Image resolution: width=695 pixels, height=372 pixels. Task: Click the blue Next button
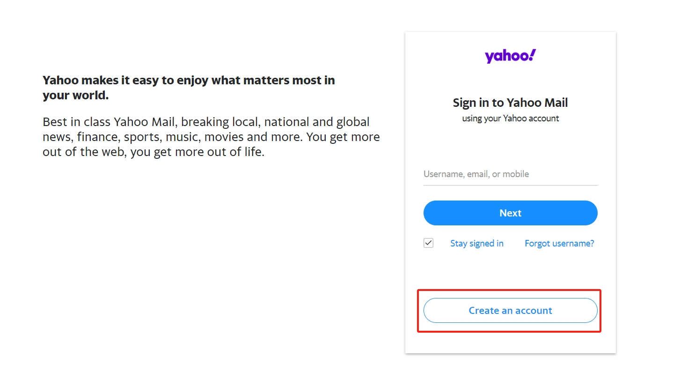[510, 213]
